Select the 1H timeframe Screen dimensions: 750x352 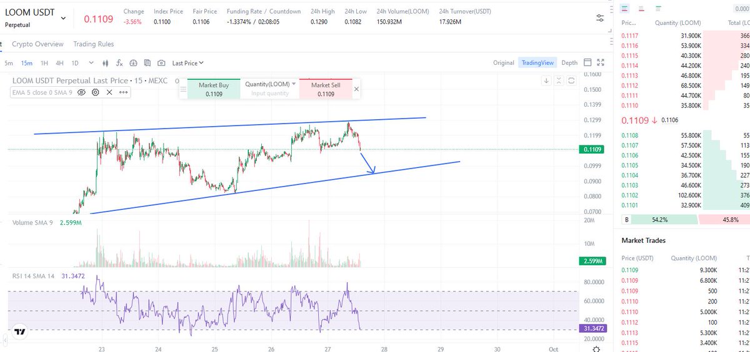pos(44,63)
